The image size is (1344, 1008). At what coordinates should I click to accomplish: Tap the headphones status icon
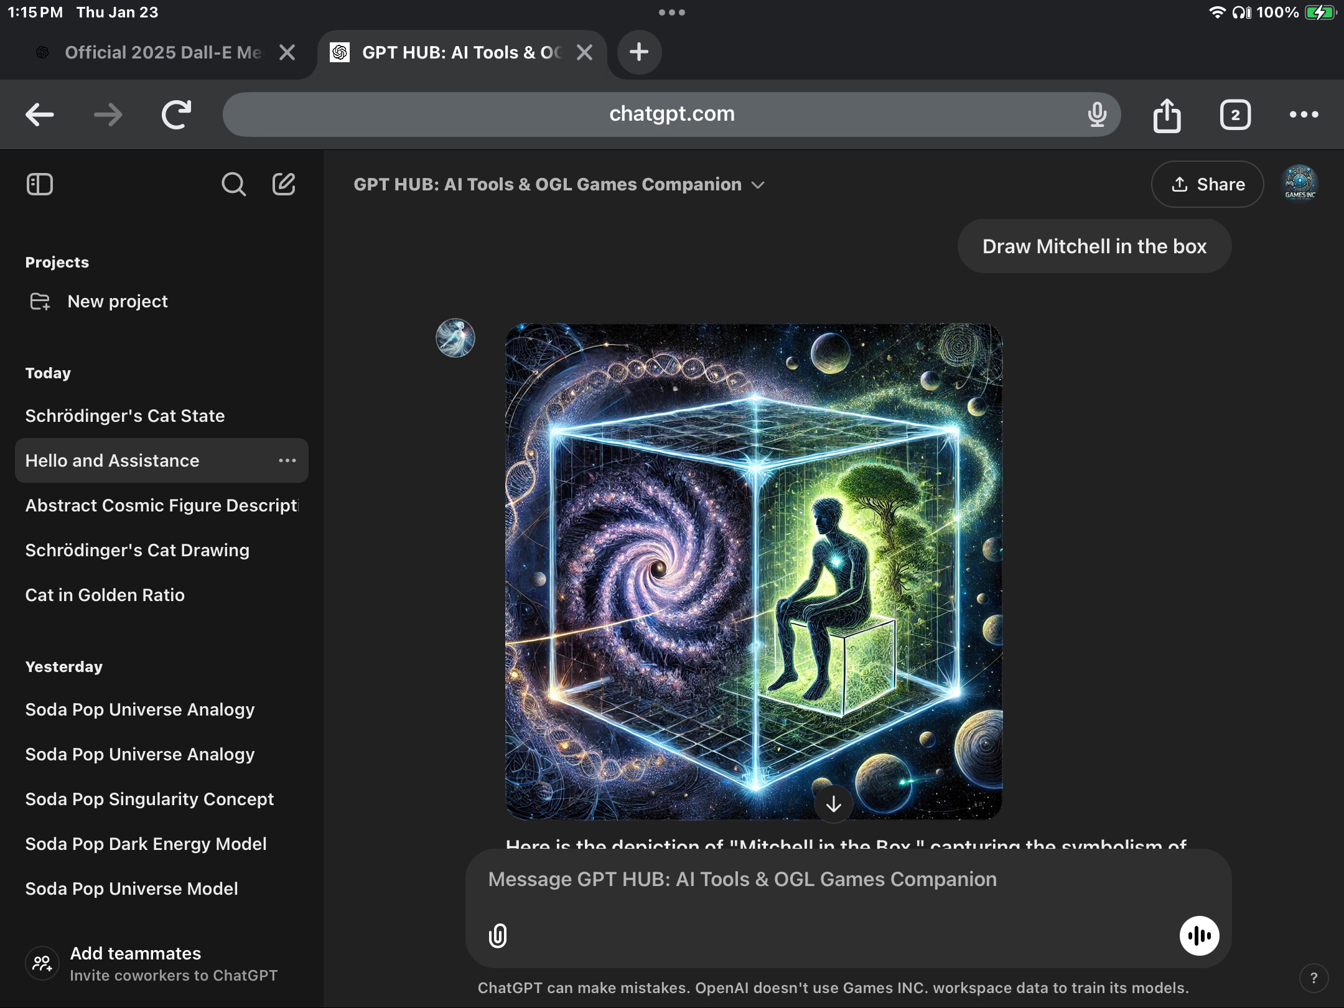[1241, 12]
